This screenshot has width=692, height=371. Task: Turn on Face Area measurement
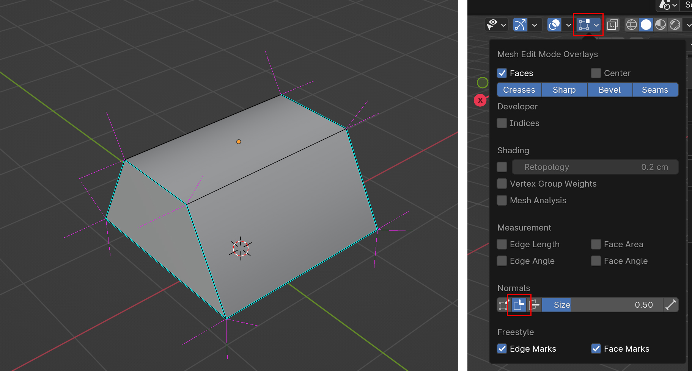[x=596, y=244]
